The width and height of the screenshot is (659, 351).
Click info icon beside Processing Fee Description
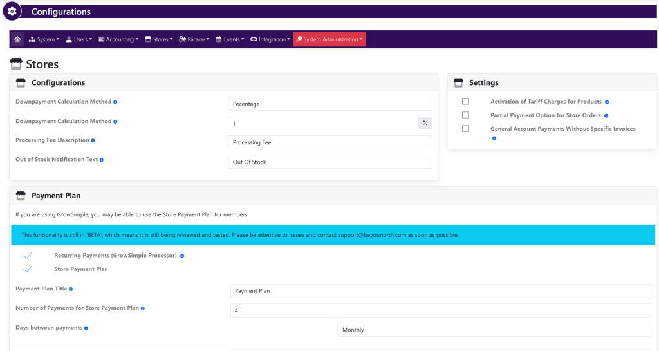click(93, 140)
